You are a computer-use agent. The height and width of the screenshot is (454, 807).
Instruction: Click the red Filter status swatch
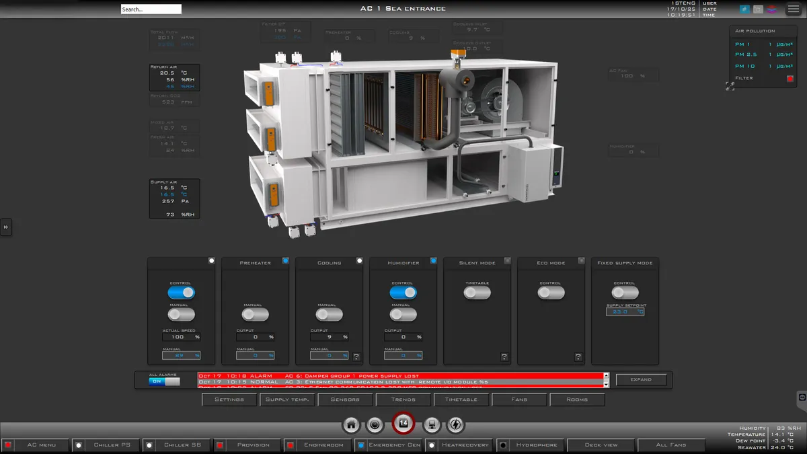tap(790, 78)
